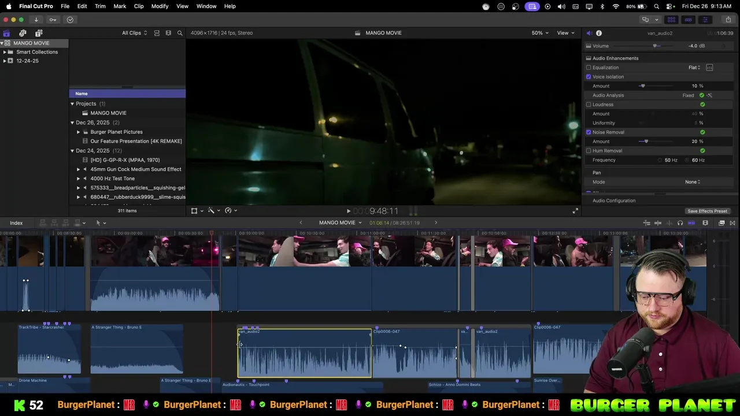The height and width of the screenshot is (416, 740).
Task: Open the MANGO MOVIE timeline history dropdown
Action: pyautogui.click(x=340, y=223)
